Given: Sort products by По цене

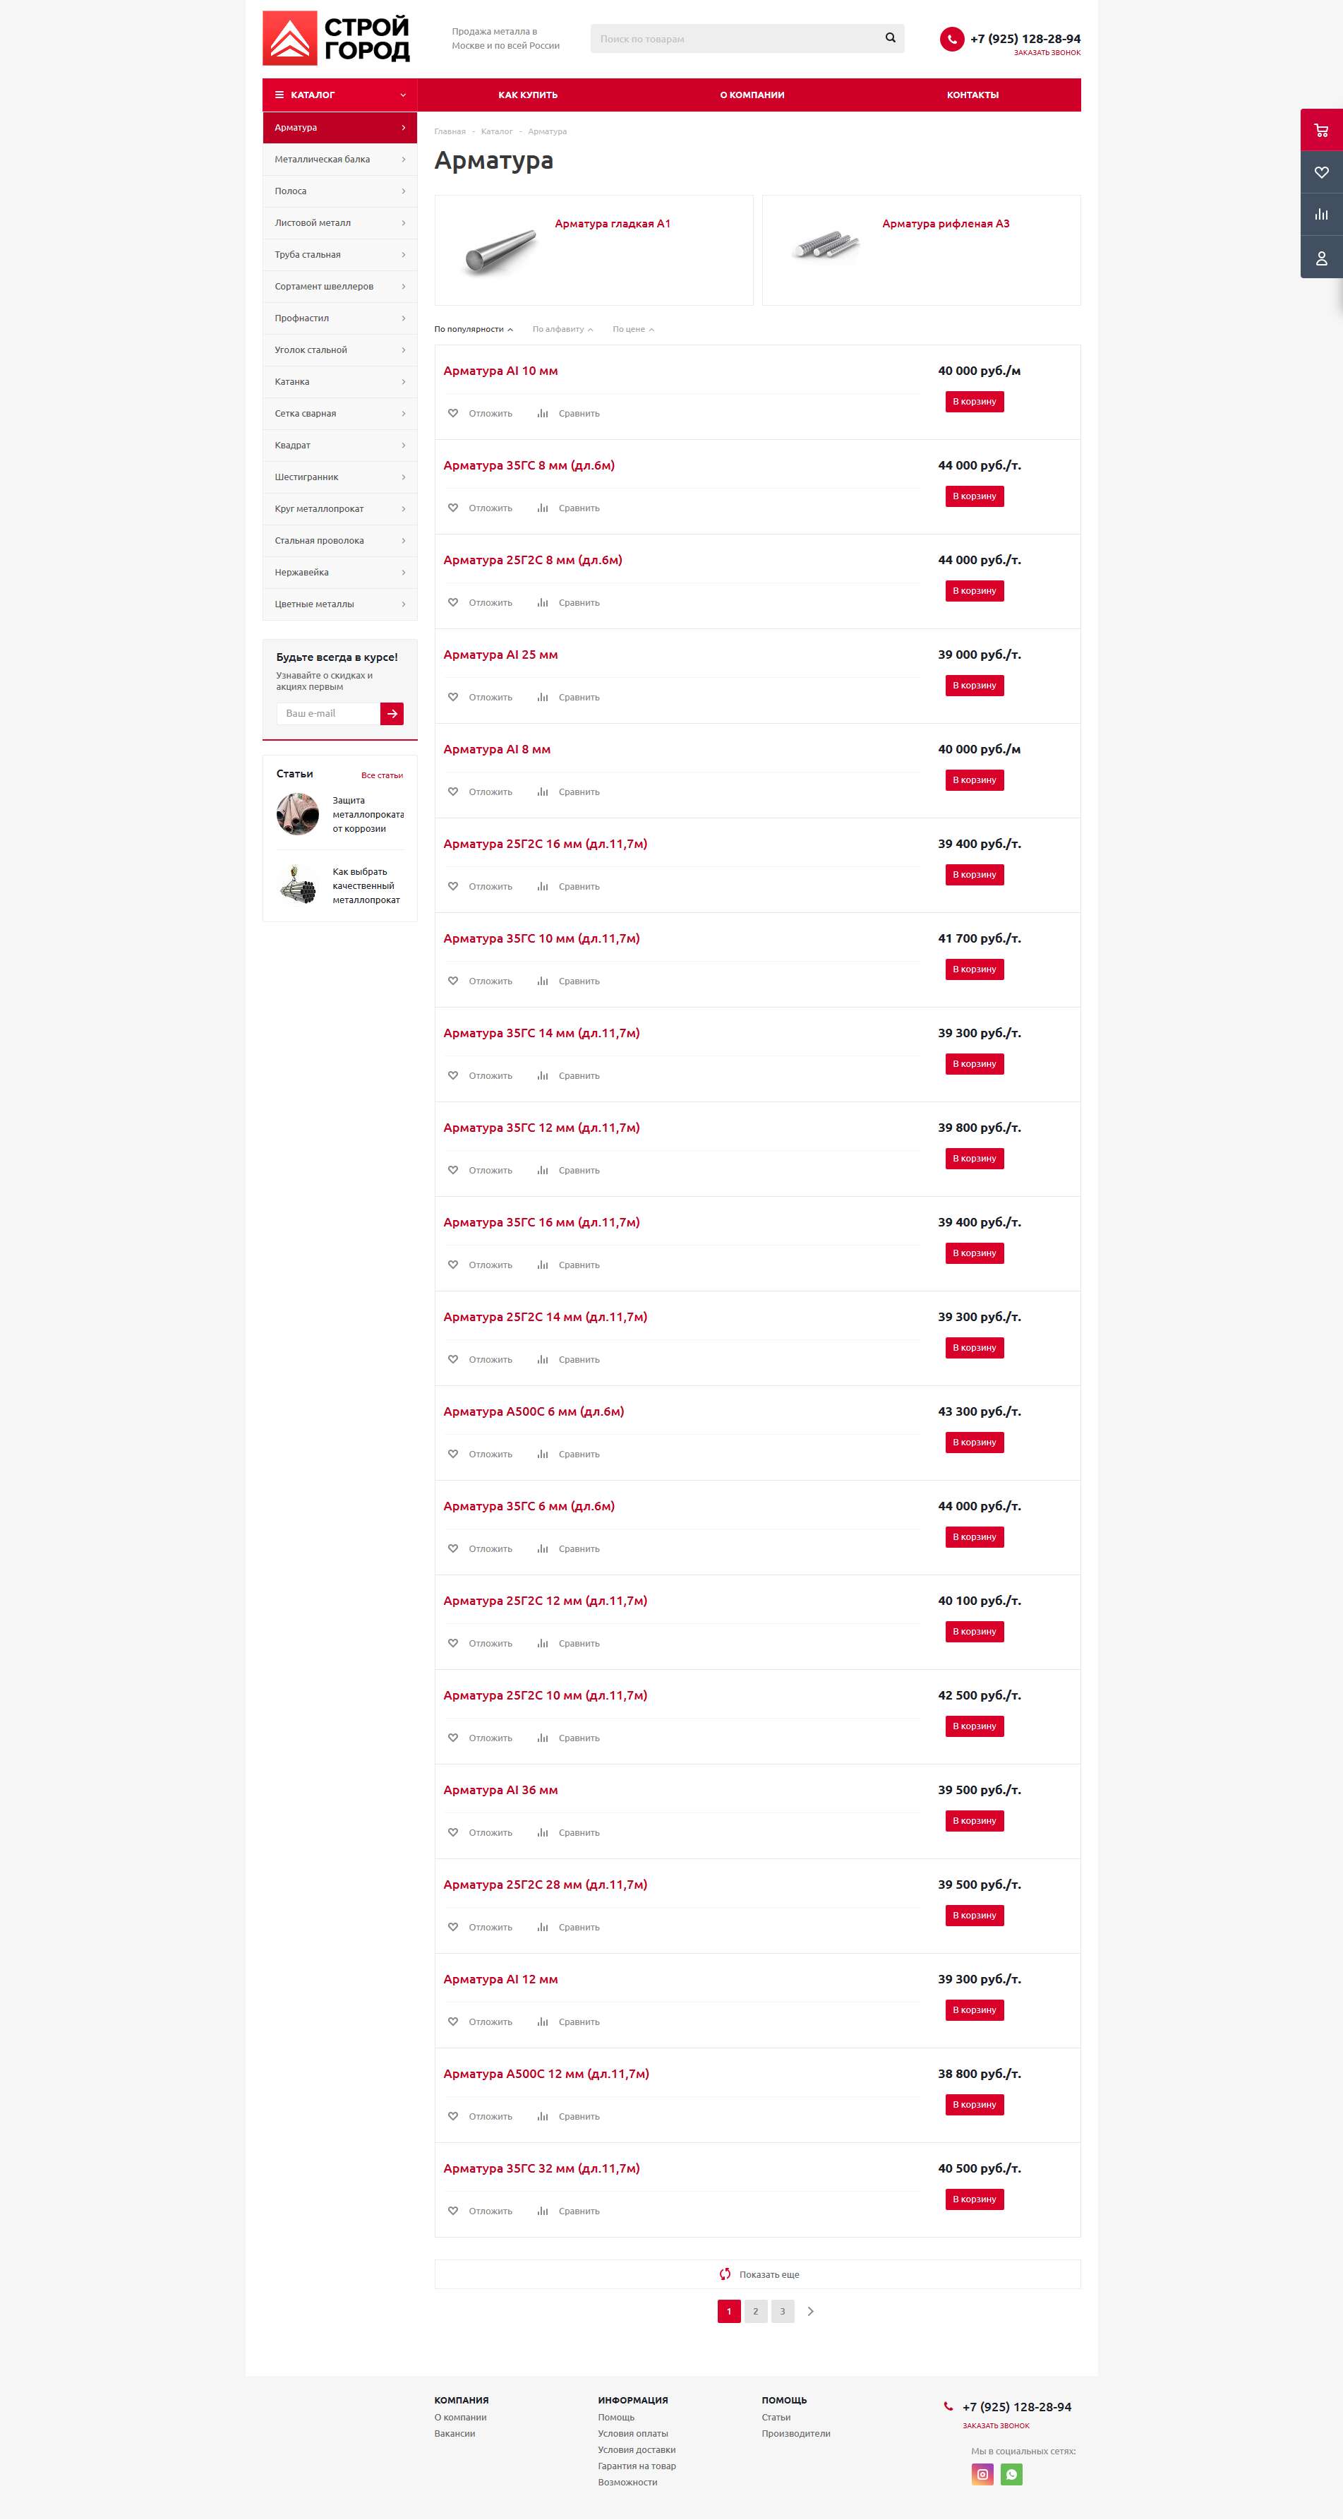Looking at the screenshot, I should pos(632,329).
